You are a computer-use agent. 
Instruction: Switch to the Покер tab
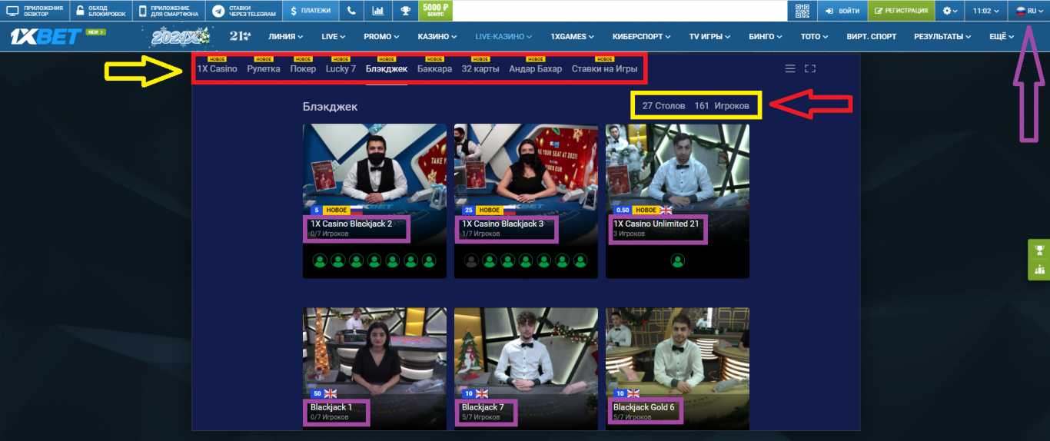click(x=303, y=68)
